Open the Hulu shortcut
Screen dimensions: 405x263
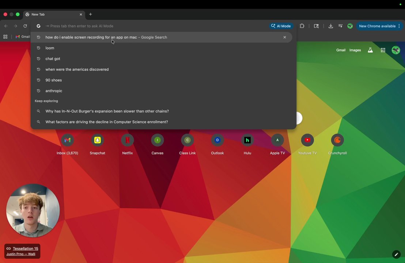[x=247, y=144]
